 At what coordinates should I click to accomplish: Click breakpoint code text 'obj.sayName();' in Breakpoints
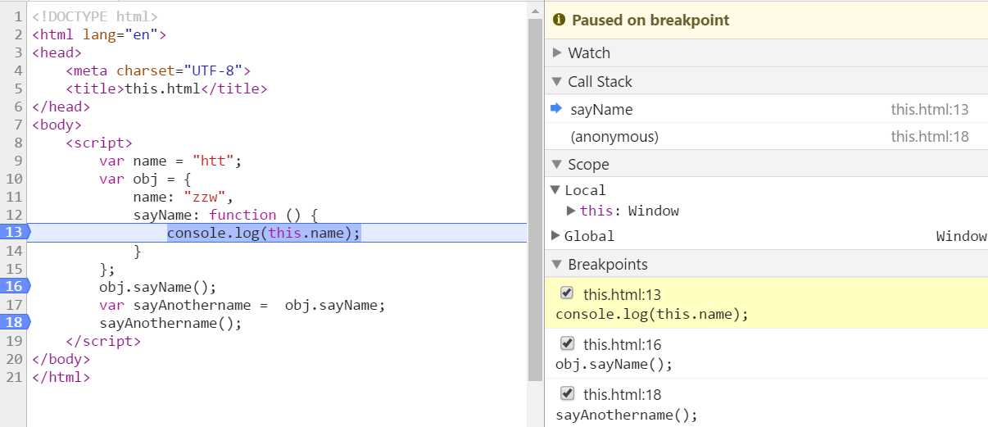point(614,364)
